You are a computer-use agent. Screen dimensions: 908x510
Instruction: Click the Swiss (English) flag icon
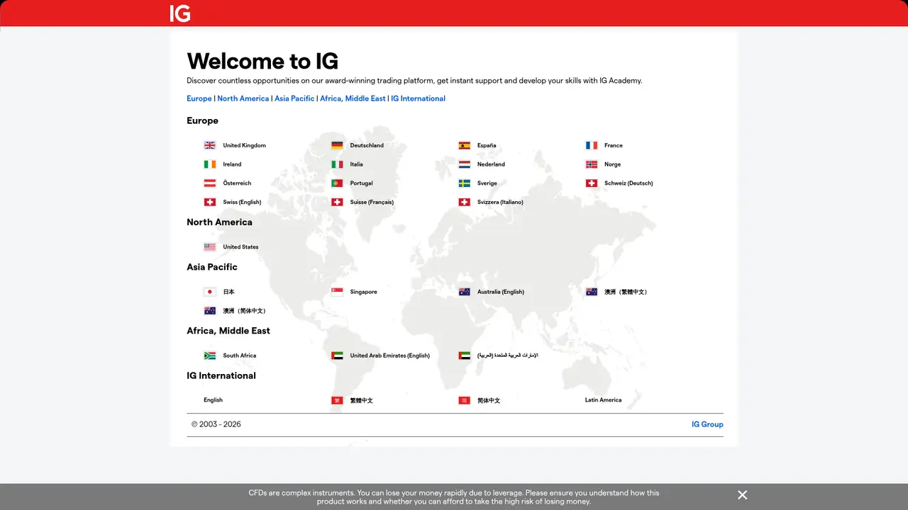[x=210, y=202]
